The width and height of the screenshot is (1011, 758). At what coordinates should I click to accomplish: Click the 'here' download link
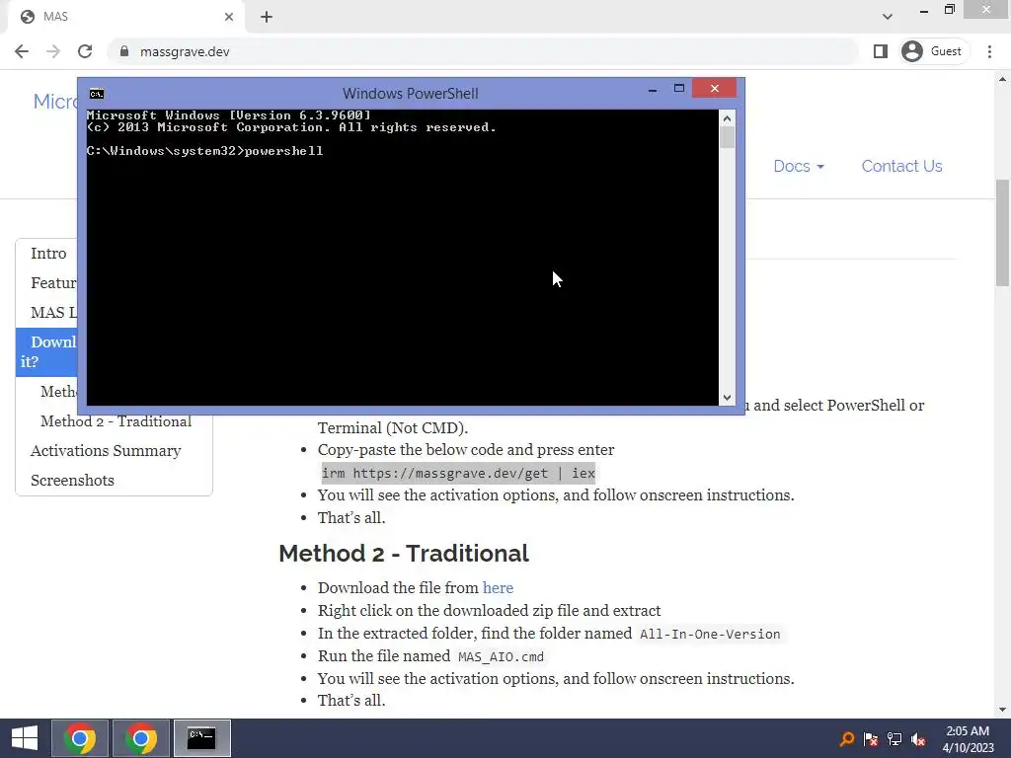[498, 588]
